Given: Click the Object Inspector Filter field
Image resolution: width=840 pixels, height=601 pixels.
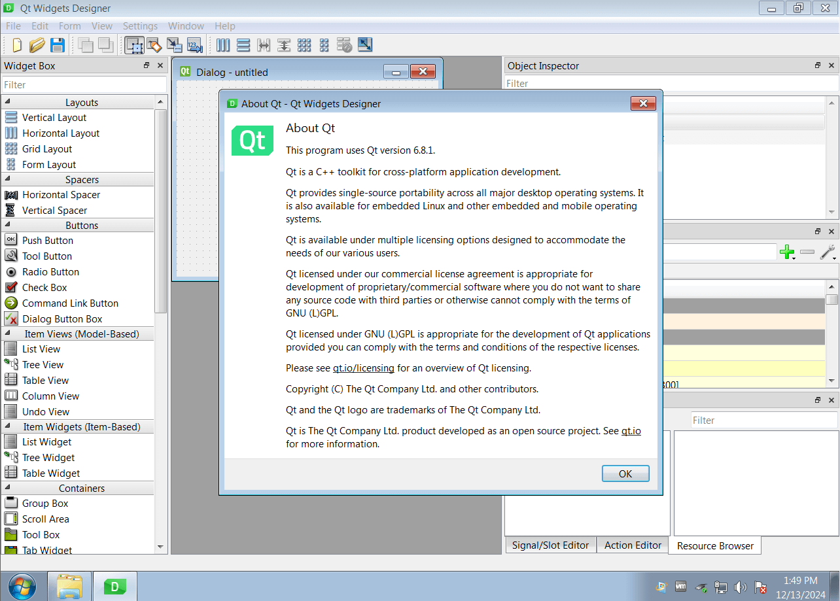Looking at the screenshot, I should point(671,84).
